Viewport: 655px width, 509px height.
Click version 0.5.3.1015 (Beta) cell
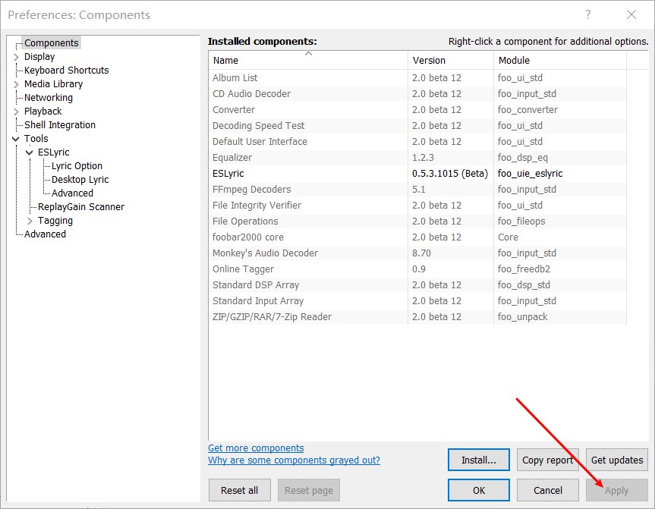pyautogui.click(x=449, y=173)
